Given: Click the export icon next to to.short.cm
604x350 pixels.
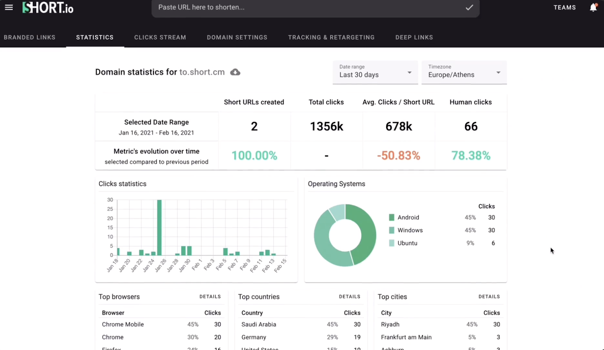Looking at the screenshot, I should tap(235, 72).
